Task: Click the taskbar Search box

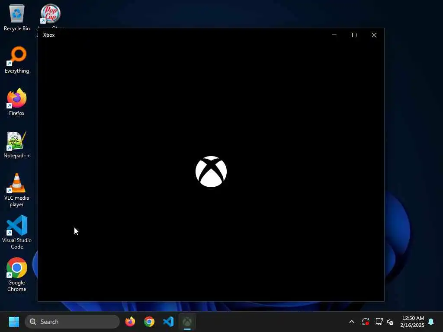Action: click(x=72, y=322)
